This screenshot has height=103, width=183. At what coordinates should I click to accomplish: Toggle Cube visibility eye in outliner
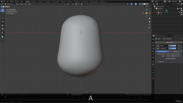180,13
